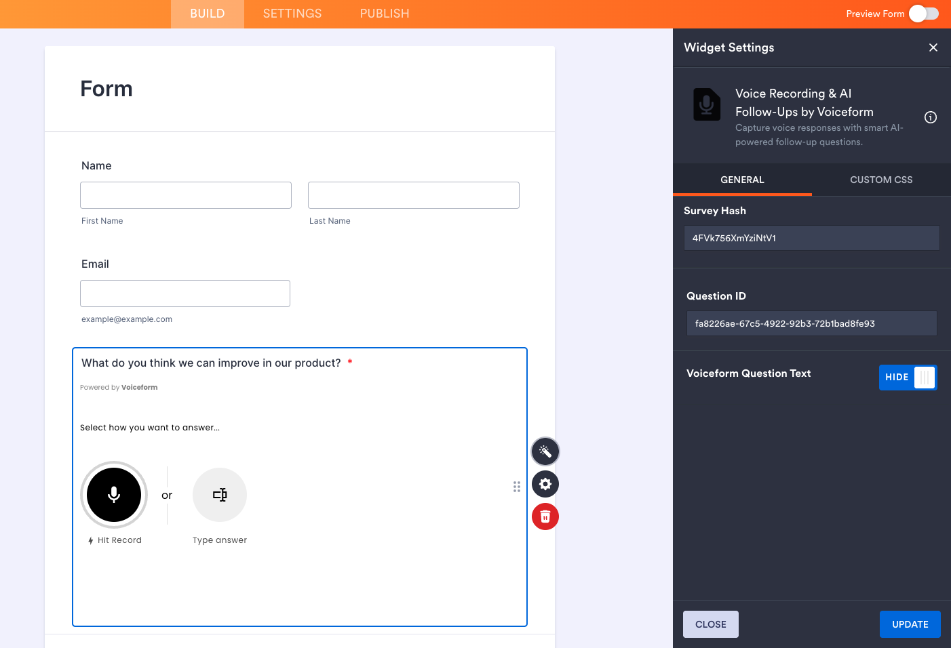Image resolution: width=951 pixels, height=648 pixels.
Task: Select the GENERAL tab
Action: tap(742, 180)
